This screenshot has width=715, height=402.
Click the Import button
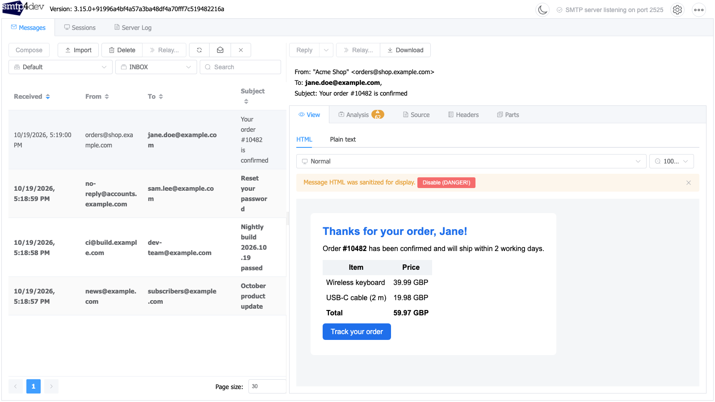[x=78, y=50]
